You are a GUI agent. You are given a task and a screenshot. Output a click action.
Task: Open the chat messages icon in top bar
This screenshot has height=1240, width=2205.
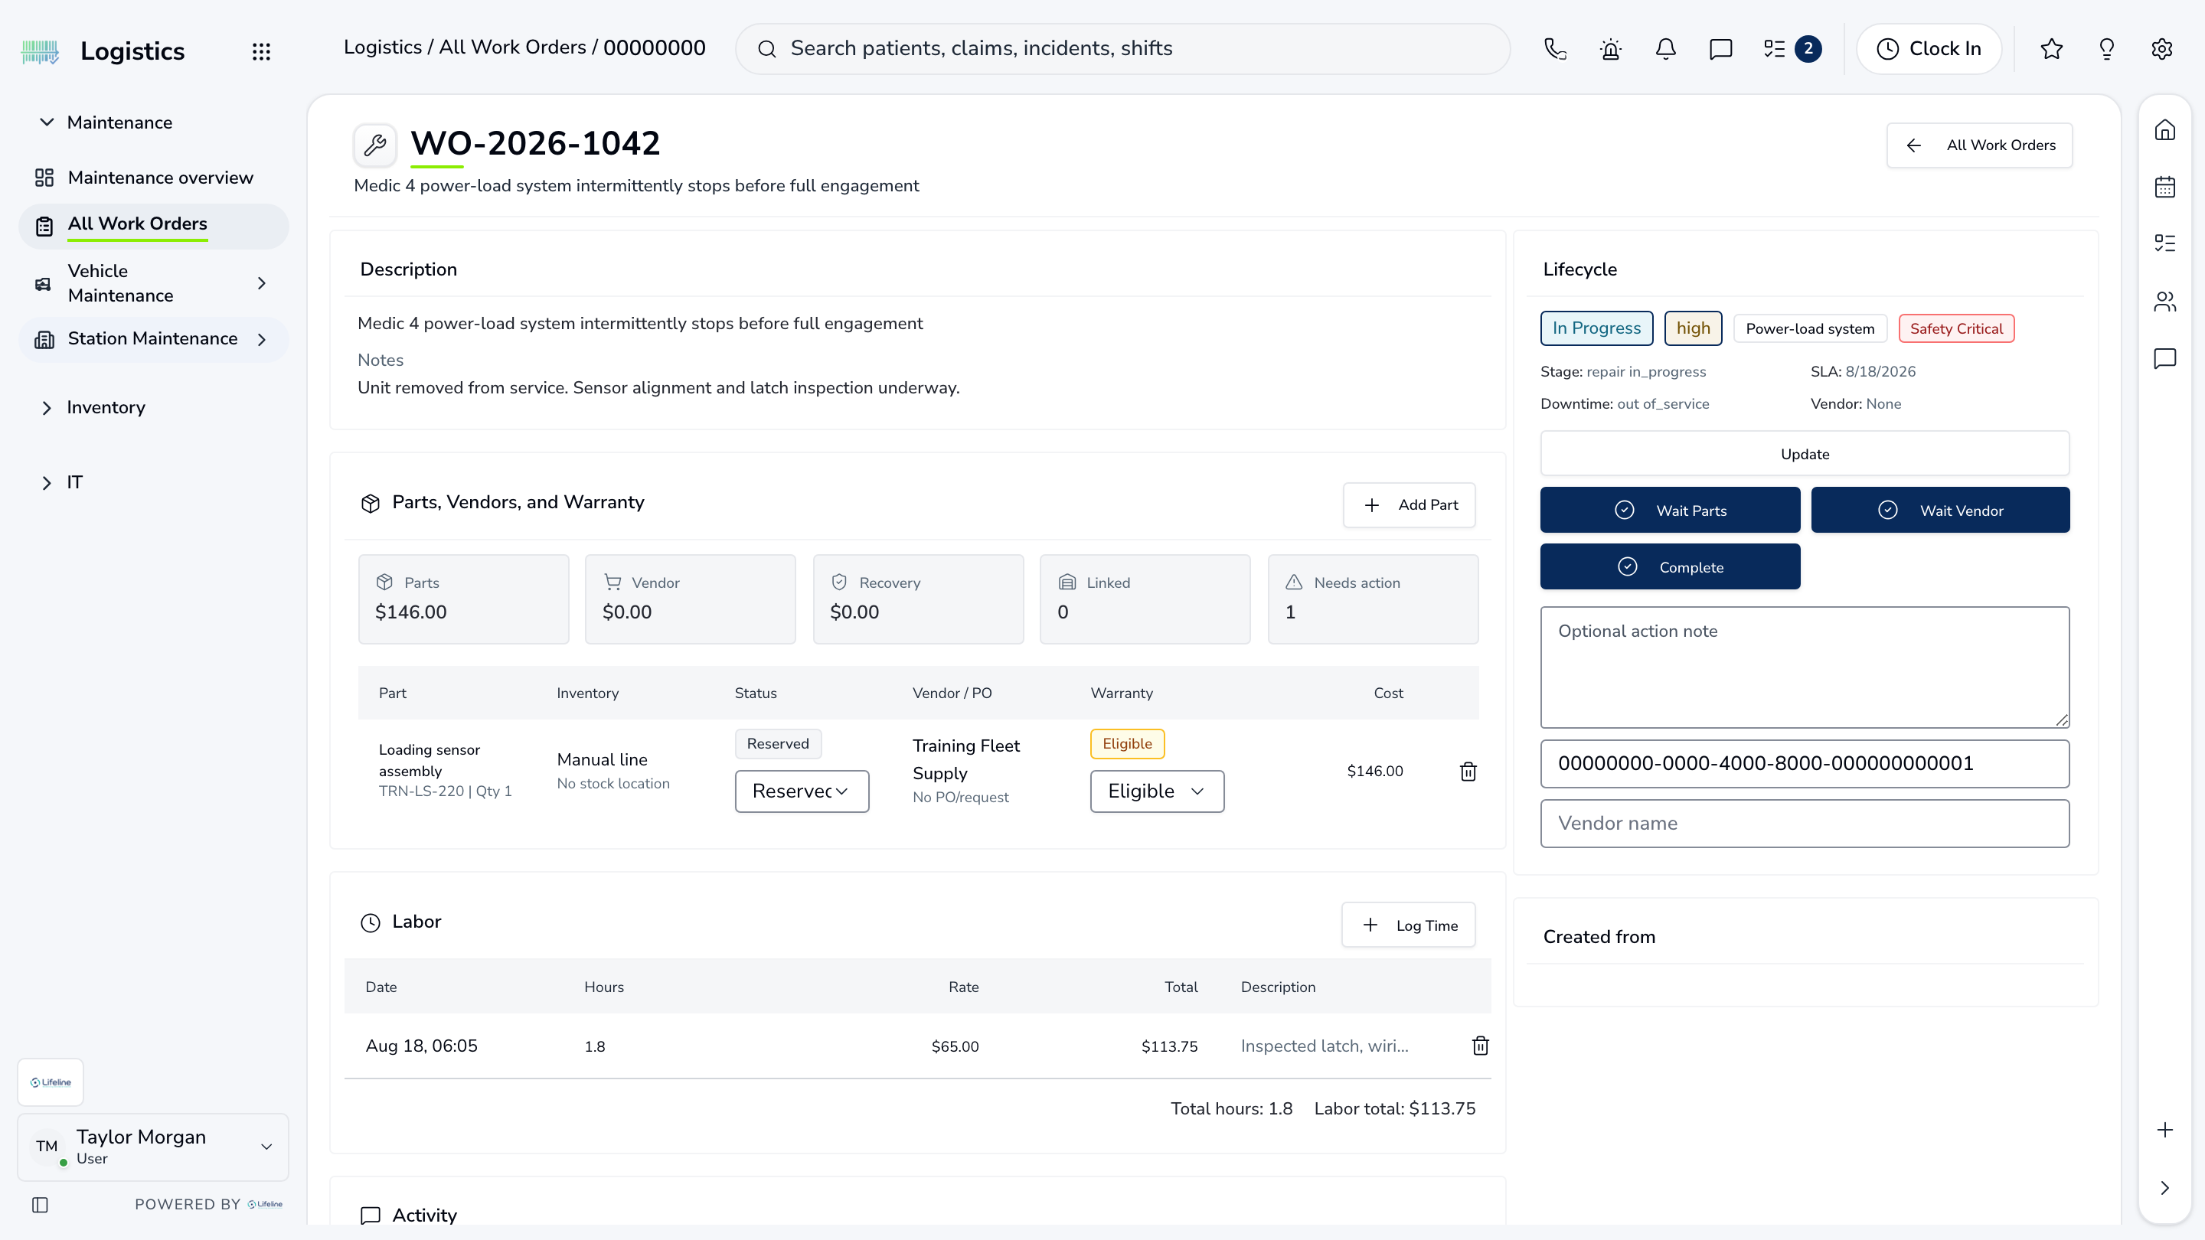pyautogui.click(x=1720, y=49)
